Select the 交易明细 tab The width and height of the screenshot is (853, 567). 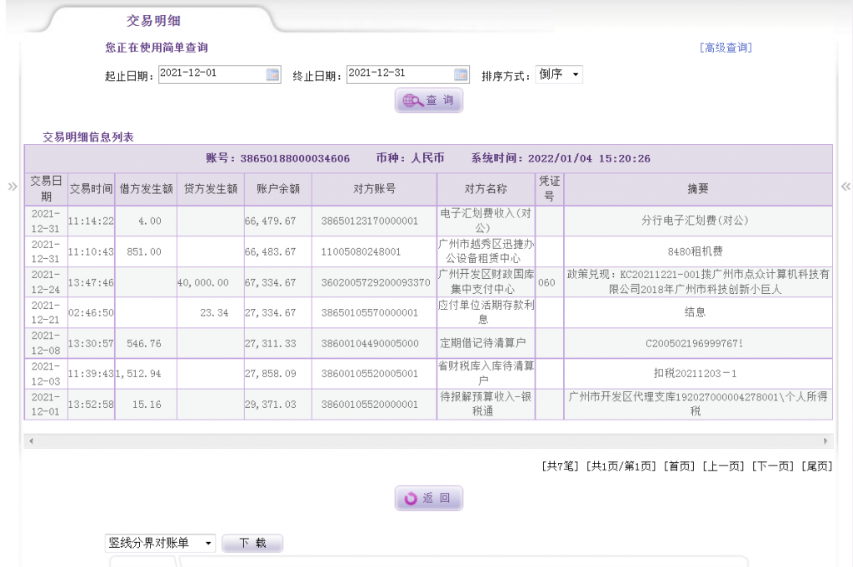[x=153, y=21]
